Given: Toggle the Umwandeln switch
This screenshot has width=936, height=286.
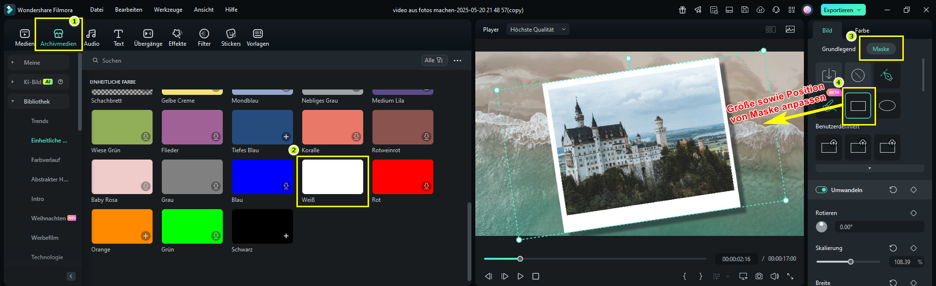Looking at the screenshot, I should pyautogui.click(x=821, y=190).
